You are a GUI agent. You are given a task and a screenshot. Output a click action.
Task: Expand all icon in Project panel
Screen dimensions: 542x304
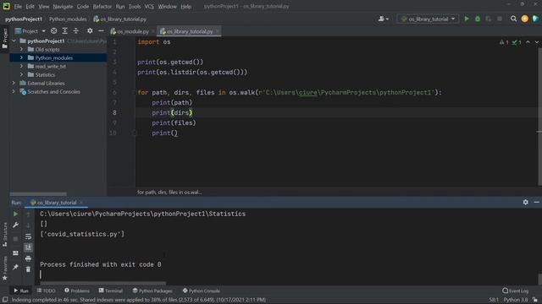[65, 31]
